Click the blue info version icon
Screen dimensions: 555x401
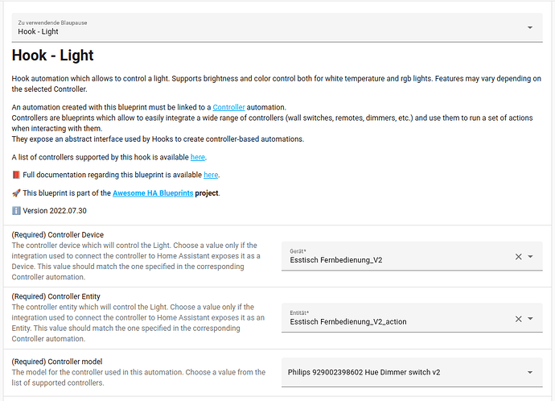tap(17, 211)
